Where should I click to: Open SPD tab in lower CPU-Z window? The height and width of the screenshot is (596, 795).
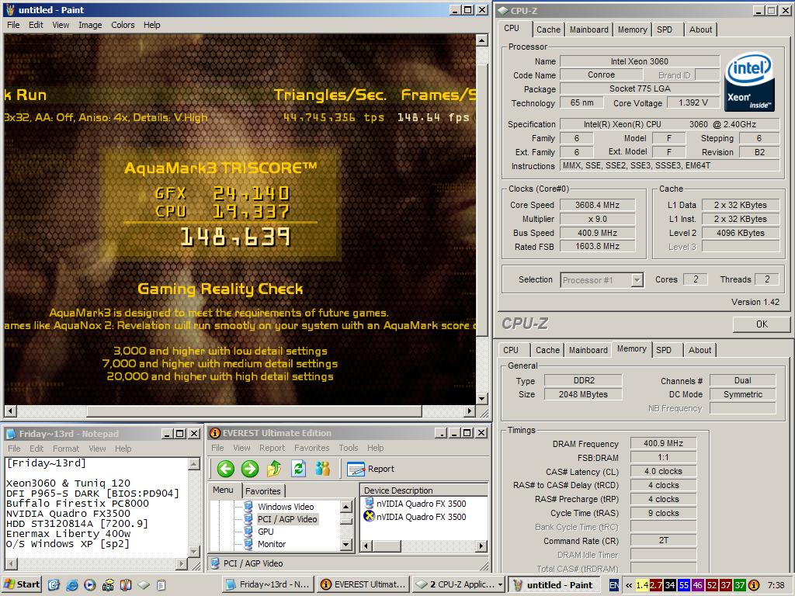(x=664, y=350)
